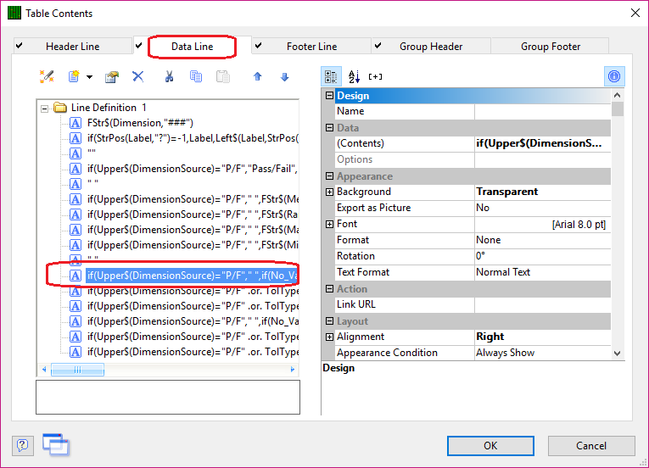Click the horizontal scrollbar thumb under tree
649x468 pixels.
click(x=77, y=370)
